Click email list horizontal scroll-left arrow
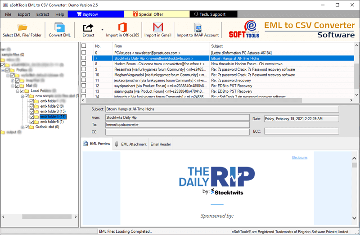Screen dimensions: 360x235 [83, 100]
